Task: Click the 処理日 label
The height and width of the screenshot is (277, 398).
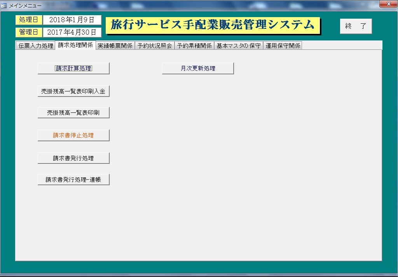Action: coord(29,20)
